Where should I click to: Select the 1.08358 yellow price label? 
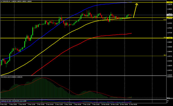tap(169, 17)
